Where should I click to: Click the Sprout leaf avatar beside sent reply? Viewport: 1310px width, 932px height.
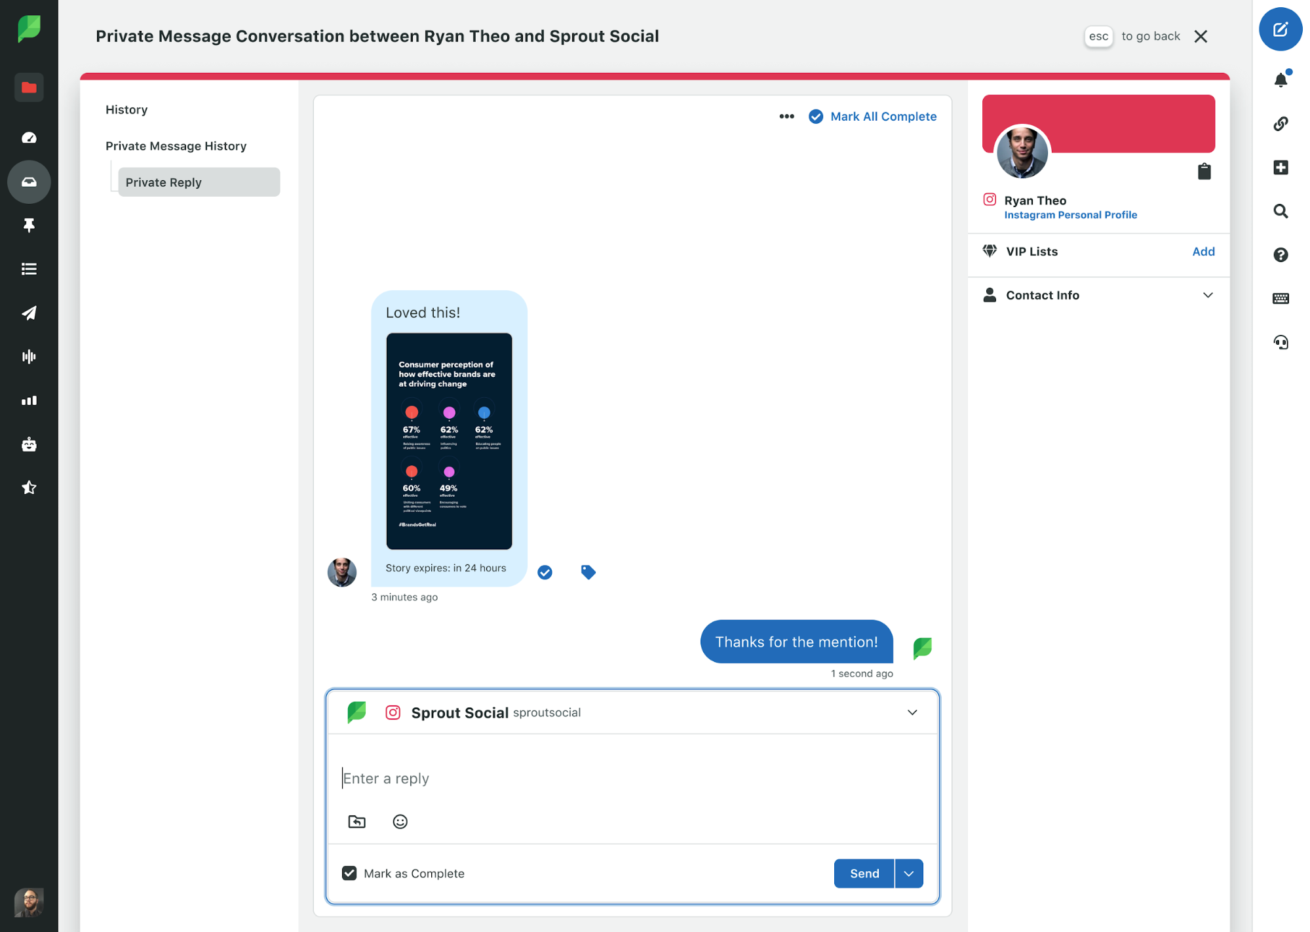tap(922, 648)
